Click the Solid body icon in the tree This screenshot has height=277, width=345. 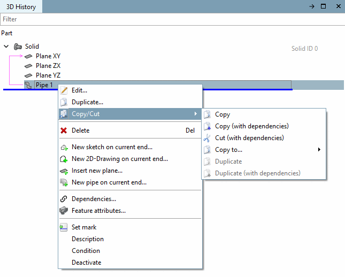coord(18,47)
